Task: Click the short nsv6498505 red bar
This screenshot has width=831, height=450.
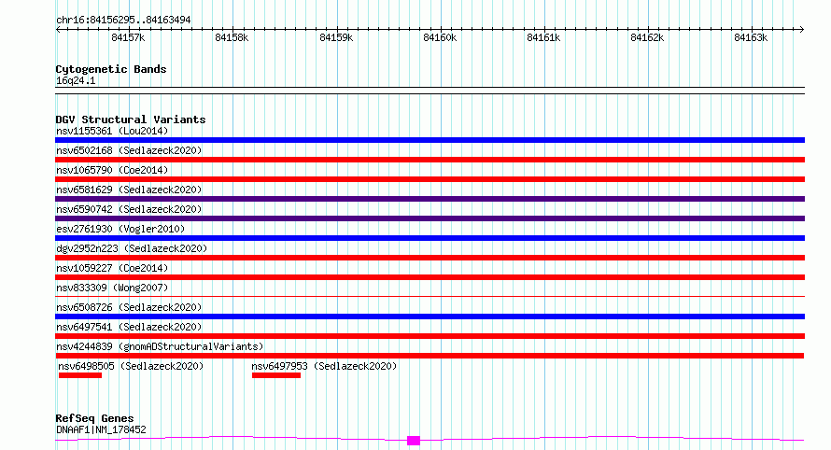Action: click(80, 375)
